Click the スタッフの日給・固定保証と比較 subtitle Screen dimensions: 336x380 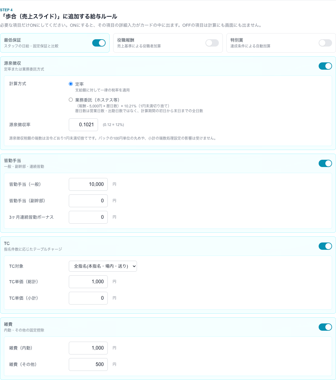tap(31, 46)
